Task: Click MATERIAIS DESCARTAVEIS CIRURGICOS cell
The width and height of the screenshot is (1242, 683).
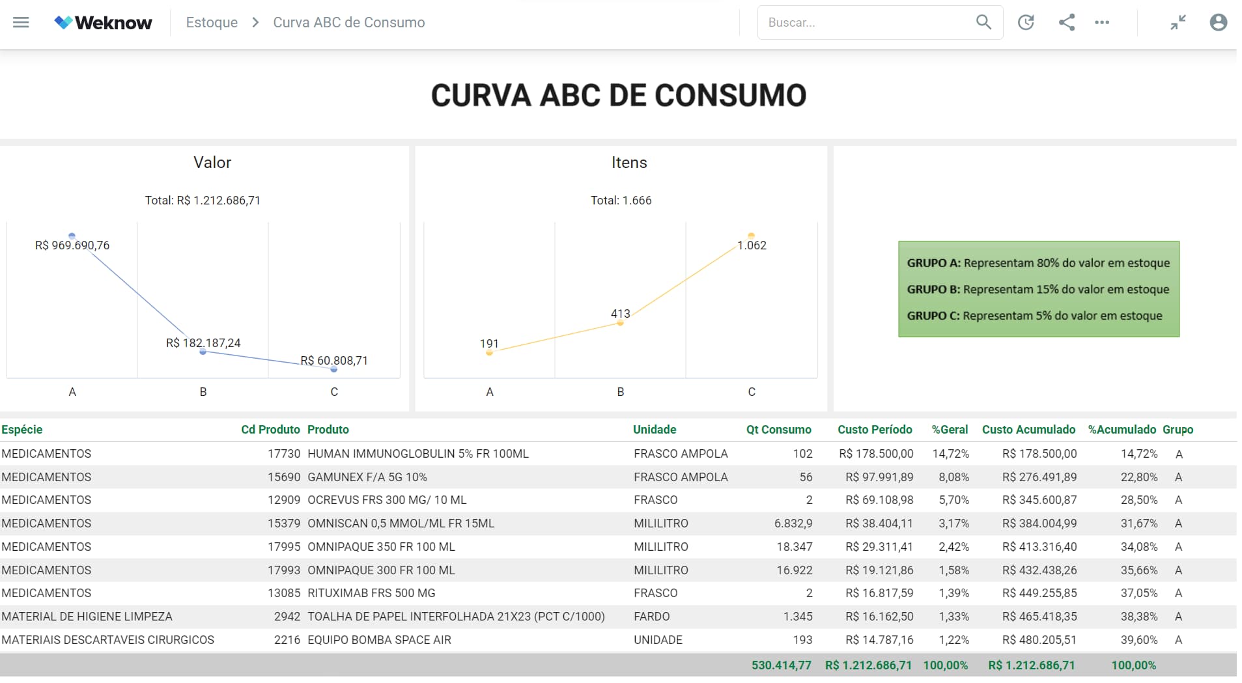Action: pyautogui.click(x=107, y=640)
